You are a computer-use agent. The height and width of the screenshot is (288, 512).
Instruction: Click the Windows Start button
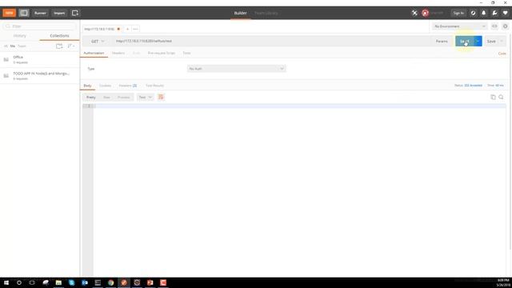click(x=6, y=282)
